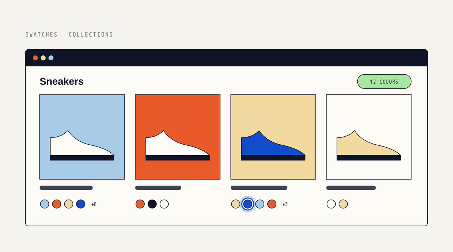Show the +3 more colors
The width and height of the screenshot is (453, 252).
[285, 204]
